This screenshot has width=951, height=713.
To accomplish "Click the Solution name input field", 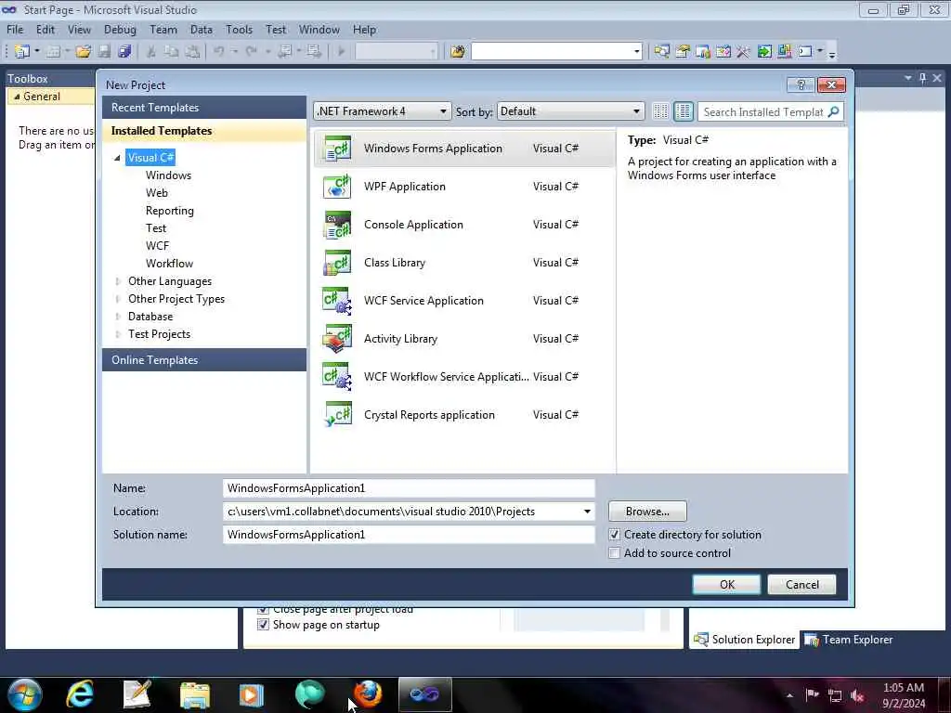I will [409, 535].
